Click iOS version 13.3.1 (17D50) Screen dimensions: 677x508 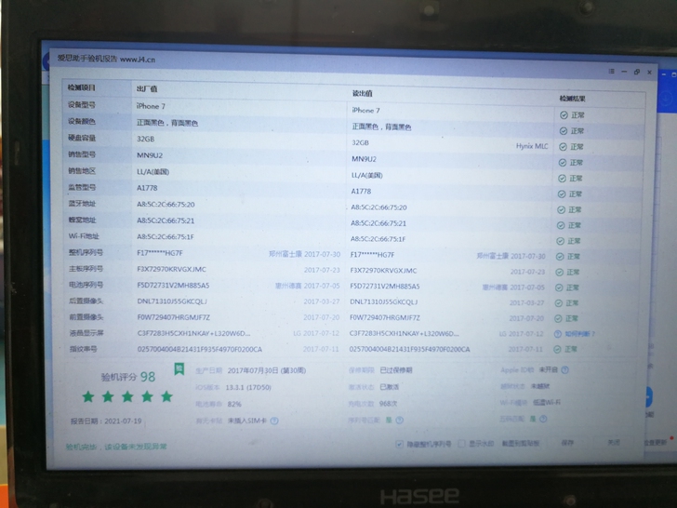248,387
